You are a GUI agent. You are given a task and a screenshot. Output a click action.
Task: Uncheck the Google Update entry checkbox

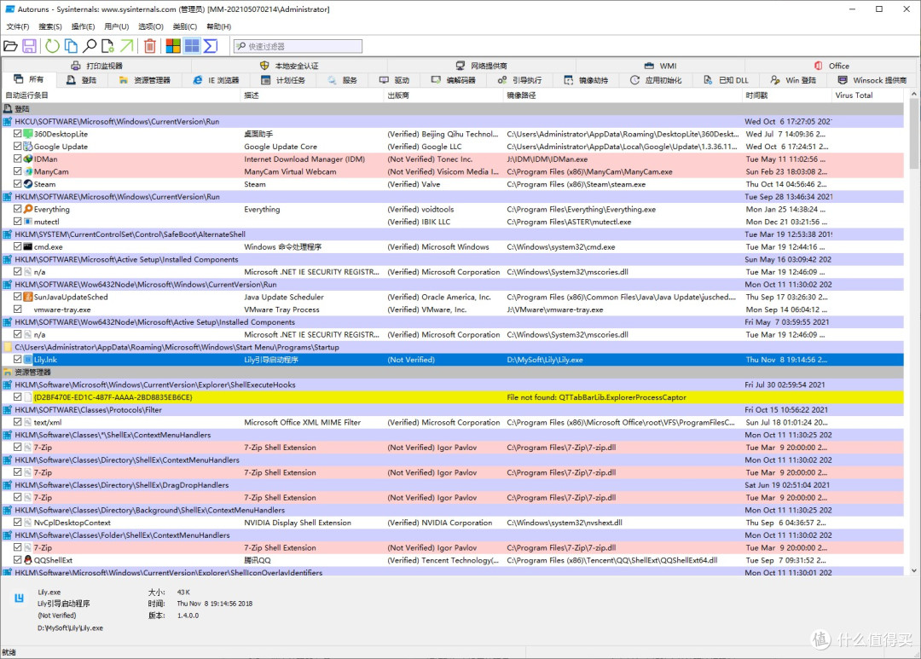18,147
